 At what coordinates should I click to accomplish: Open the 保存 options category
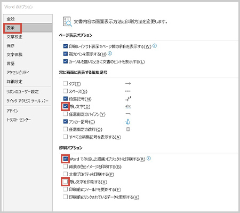pos(28,46)
